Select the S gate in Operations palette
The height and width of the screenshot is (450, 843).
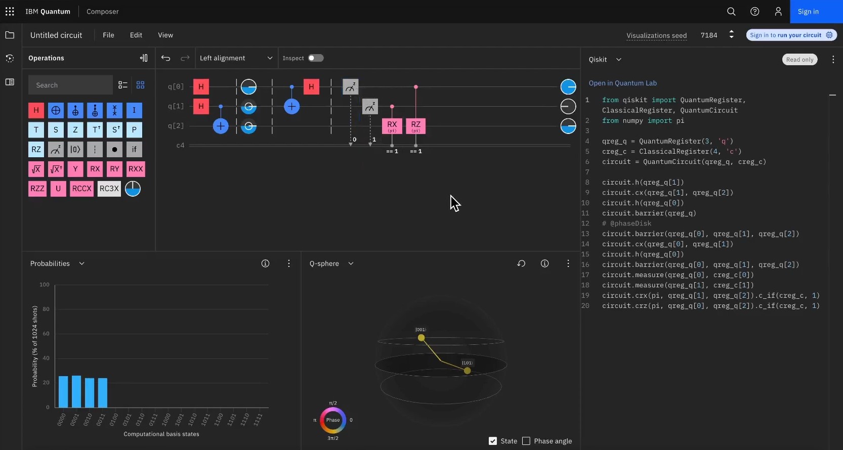click(56, 130)
